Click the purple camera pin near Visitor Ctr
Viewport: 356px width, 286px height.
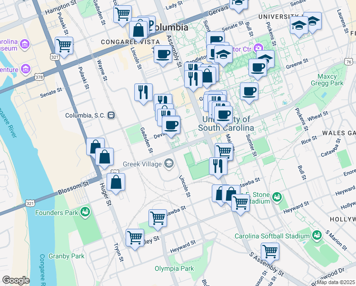[258, 48]
